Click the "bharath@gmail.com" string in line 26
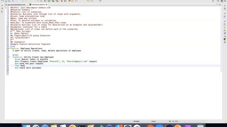This screenshot has height=127, width=227. (77, 61)
